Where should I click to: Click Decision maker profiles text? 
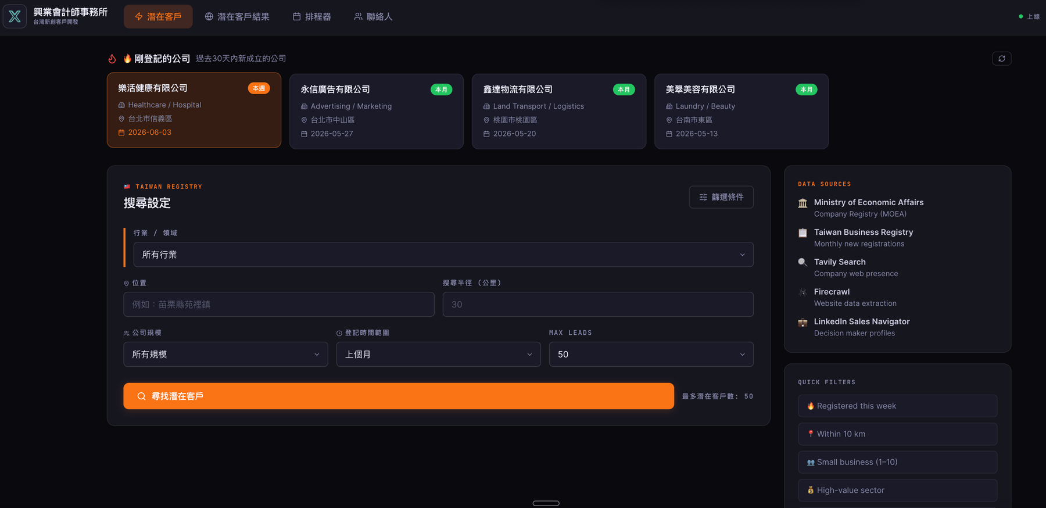pos(854,333)
